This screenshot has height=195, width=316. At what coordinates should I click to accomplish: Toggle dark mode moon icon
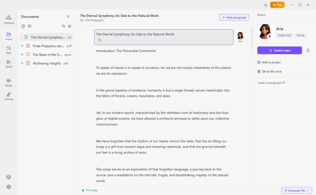pyautogui.click(x=266, y=5)
